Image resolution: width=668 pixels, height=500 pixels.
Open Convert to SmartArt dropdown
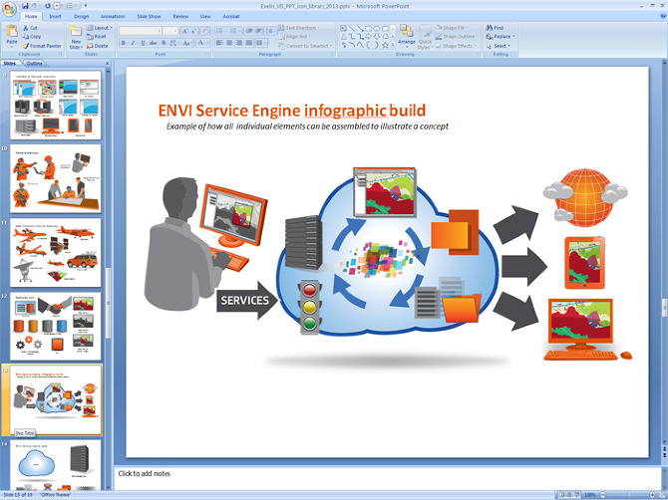[306, 46]
